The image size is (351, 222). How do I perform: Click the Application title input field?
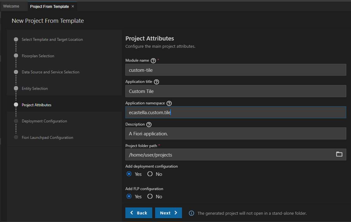[x=236, y=91]
